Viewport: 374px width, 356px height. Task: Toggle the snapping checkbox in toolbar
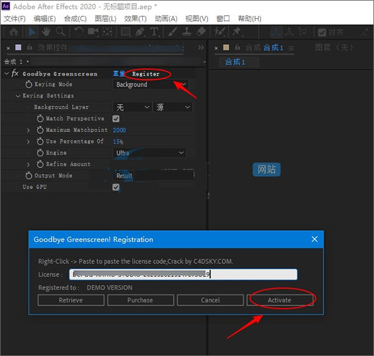321,32
